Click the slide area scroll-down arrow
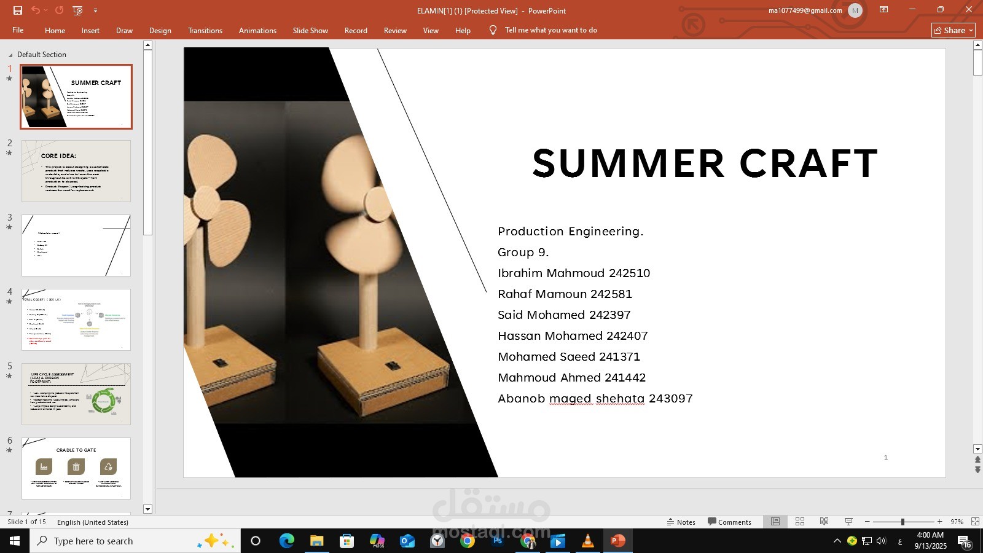This screenshot has height=553, width=983. 977,449
